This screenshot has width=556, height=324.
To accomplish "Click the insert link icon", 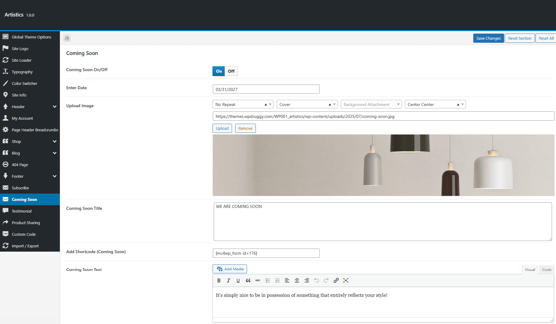I will [336, 280].
